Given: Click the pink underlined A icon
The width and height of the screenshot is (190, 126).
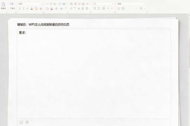Looking at the screenshot, I should (52, 9).
